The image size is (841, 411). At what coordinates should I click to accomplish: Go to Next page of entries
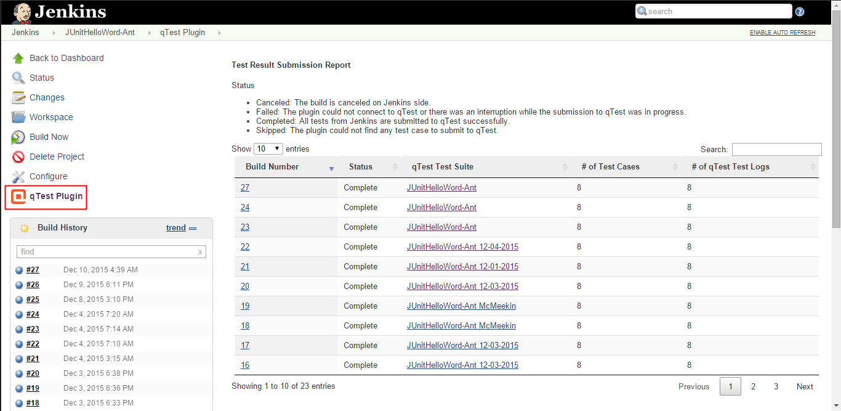[804, 386]
